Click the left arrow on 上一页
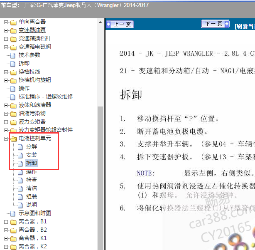The width and height of the screenshot is (255, 250). click(x=109, y=25)
